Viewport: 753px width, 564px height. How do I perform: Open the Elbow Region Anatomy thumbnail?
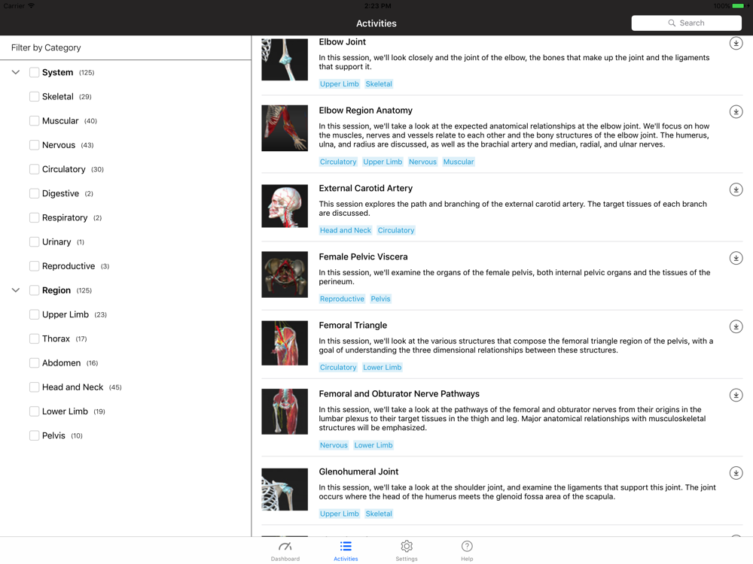coord(285,128)
